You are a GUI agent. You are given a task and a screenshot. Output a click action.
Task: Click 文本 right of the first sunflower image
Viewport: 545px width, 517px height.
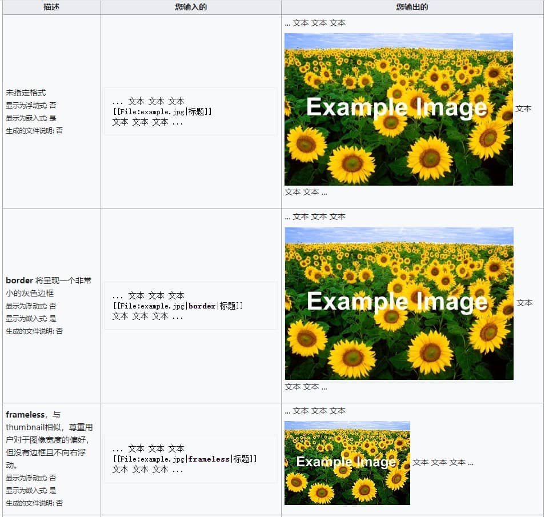pyautogui.click(x=523, y=109)
